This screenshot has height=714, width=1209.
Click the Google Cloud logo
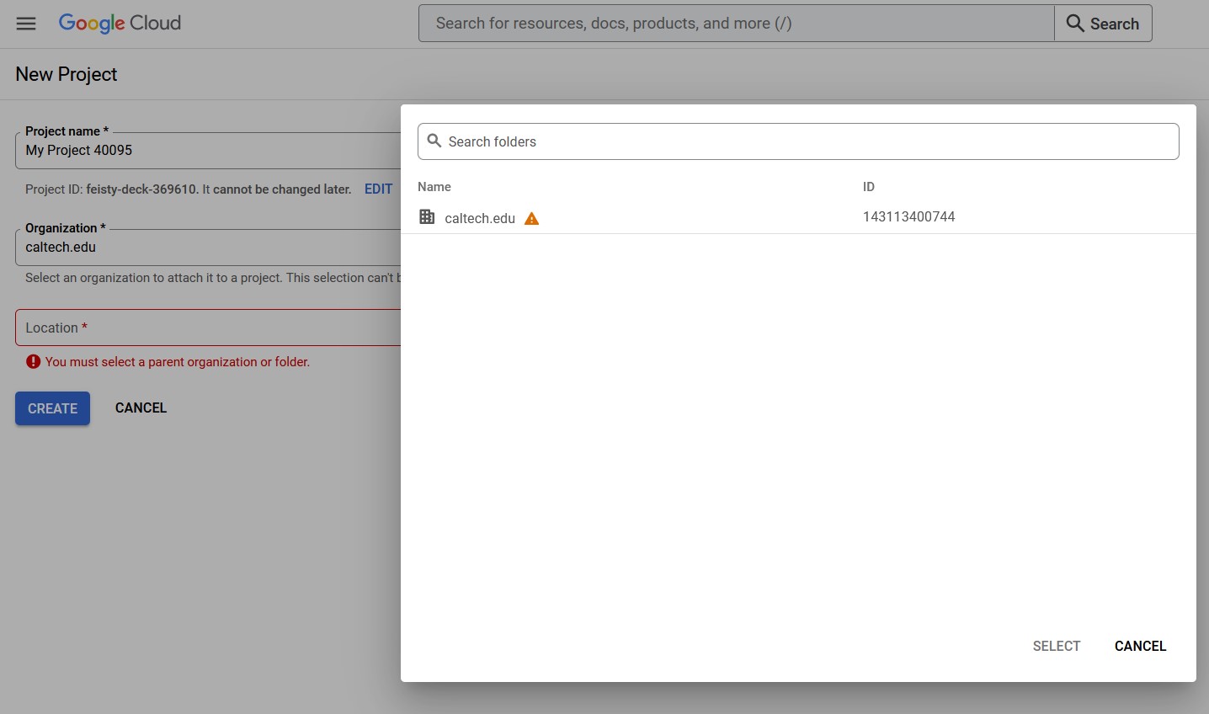pyautogui.click(x=120, y=24)
